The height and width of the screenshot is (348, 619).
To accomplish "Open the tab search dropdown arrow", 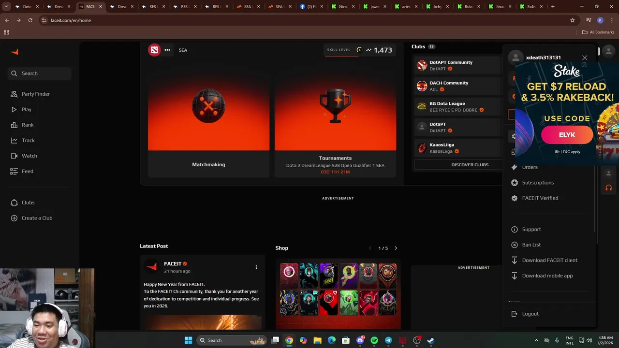I will [x=6, y=7].
